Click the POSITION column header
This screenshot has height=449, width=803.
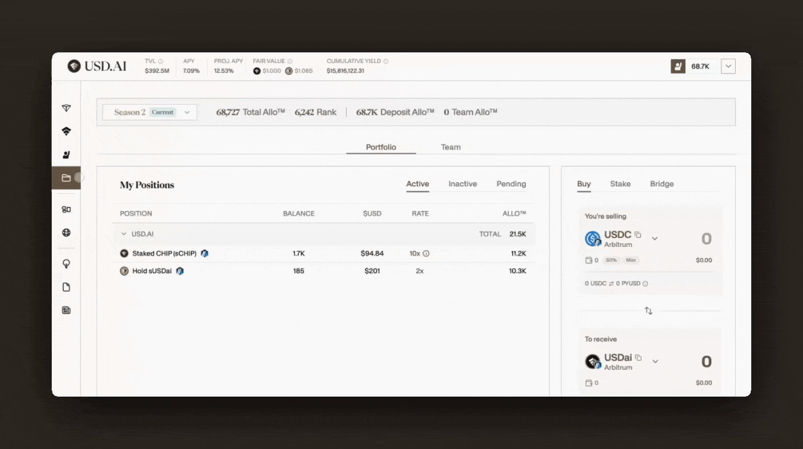tap(136, 214)
